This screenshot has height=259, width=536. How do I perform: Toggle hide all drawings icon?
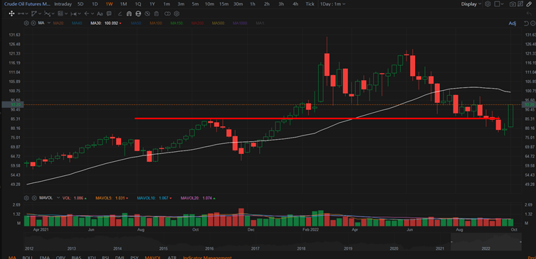click(147, 14)
